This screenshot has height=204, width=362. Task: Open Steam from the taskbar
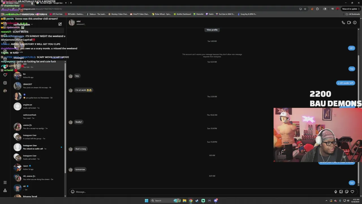[197, 201]
